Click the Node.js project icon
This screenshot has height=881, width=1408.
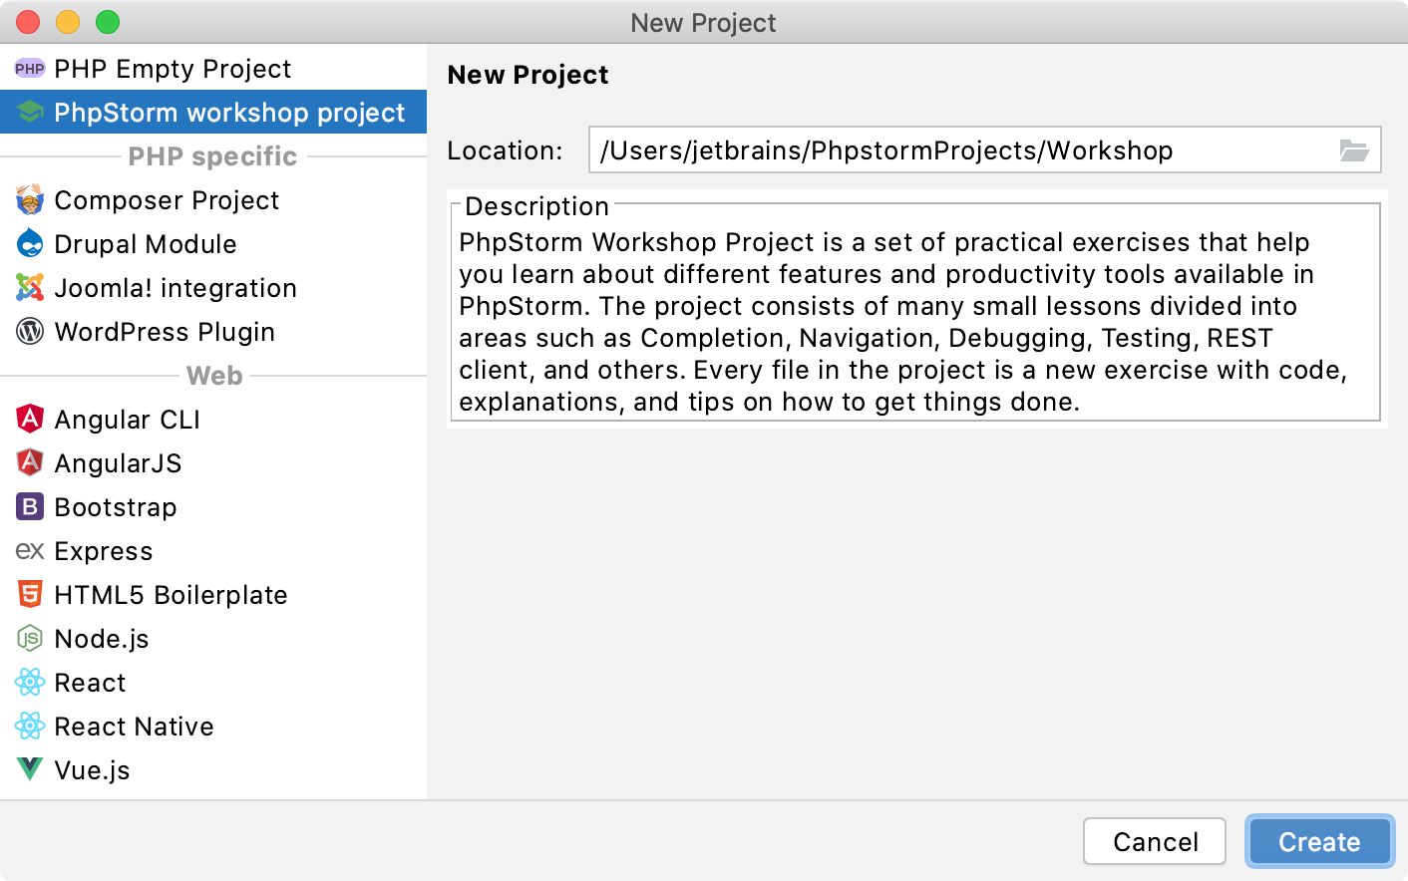click(x=29, y=638)
